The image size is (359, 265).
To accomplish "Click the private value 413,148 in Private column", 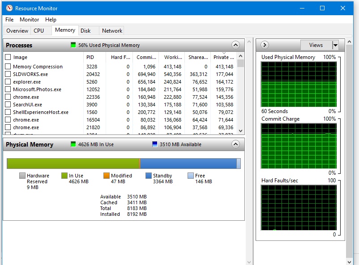I will click(x=224, y=67).
